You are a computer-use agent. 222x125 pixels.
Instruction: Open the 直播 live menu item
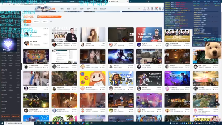tap(68, 9)
